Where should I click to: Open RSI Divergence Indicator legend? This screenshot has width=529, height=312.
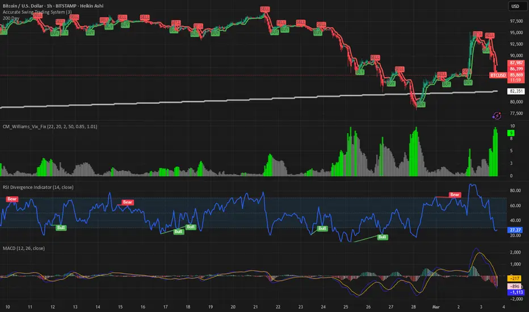point(38,187)
